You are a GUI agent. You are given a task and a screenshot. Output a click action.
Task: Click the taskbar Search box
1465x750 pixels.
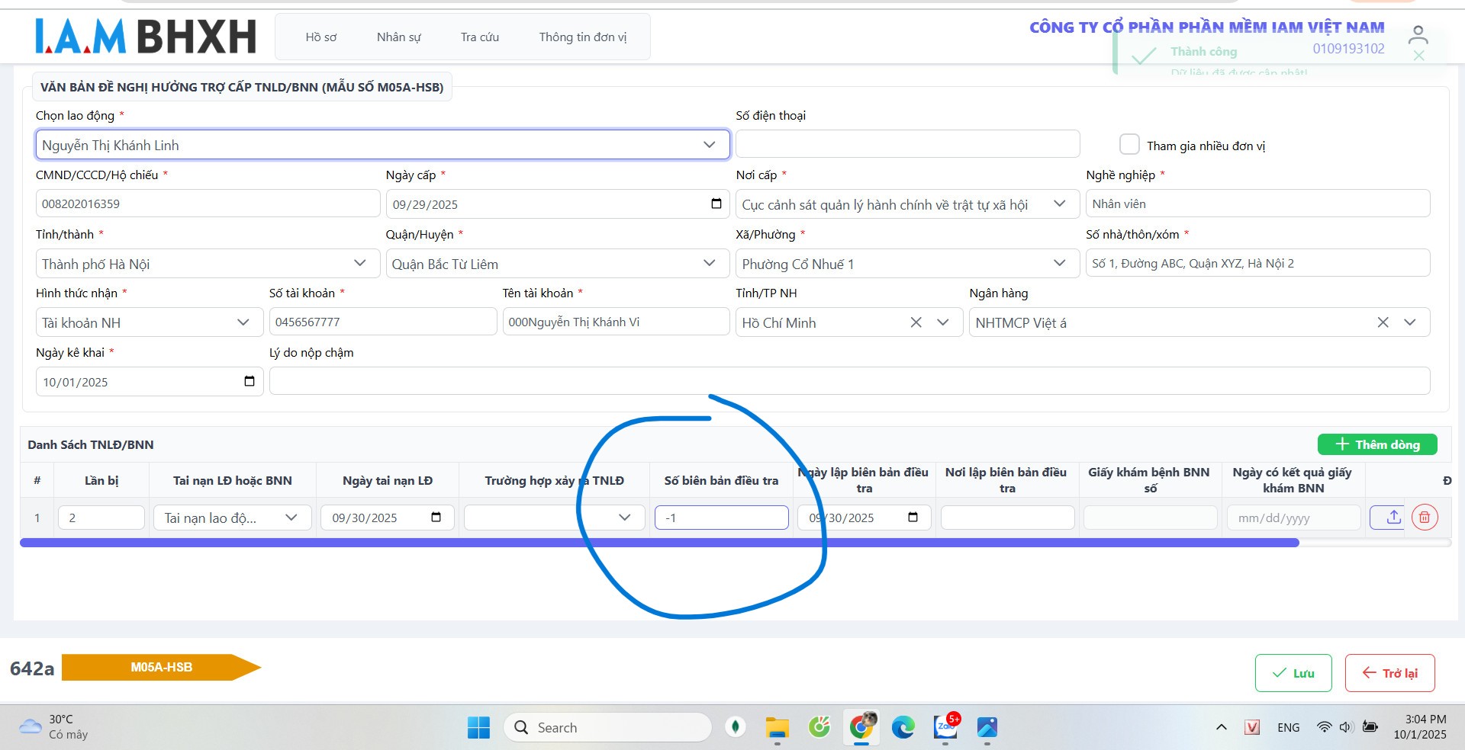tap(607, 728)
